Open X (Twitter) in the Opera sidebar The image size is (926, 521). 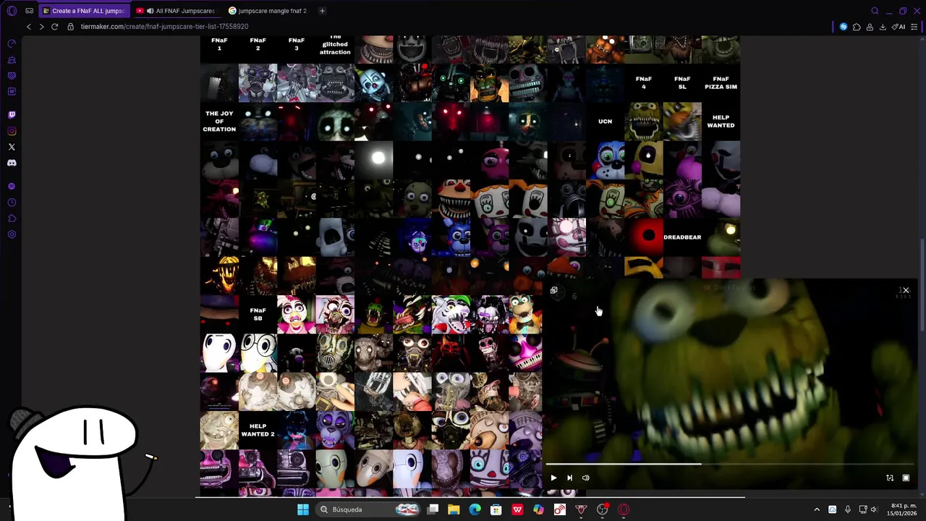tap(12, 147)
